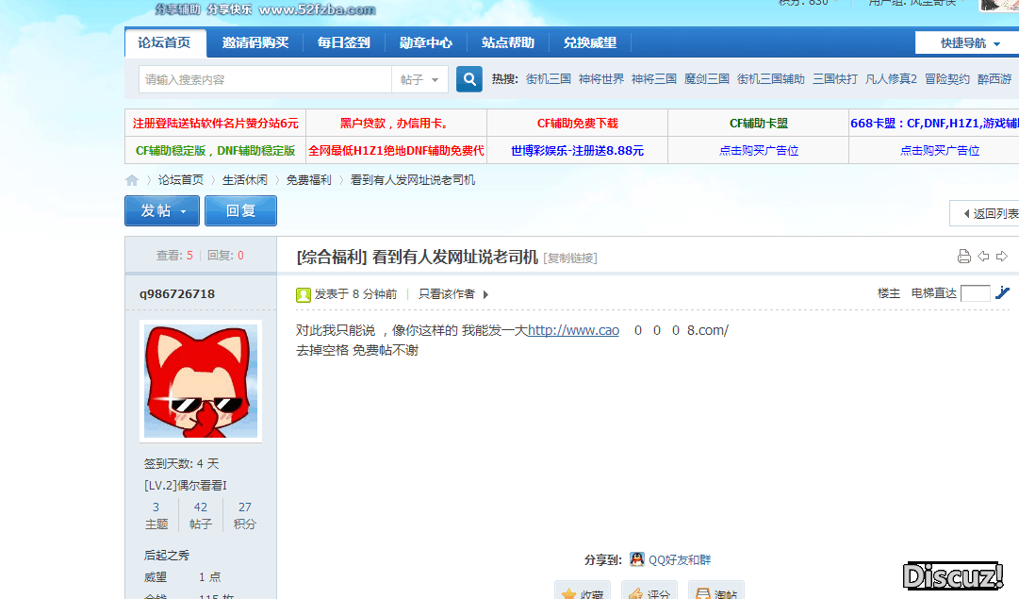1019x599 pixels.
Task: Open the http://www.cao link in post
Action: (x=573, y=330)
